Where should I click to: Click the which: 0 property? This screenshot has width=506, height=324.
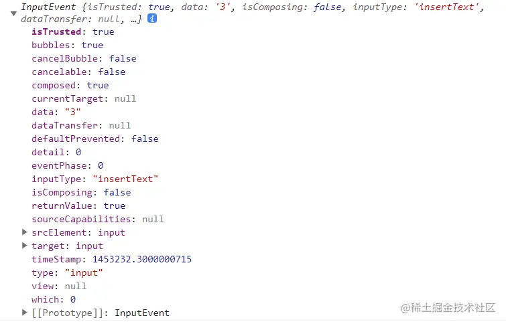pyautogui.click(x=54, y=299)
